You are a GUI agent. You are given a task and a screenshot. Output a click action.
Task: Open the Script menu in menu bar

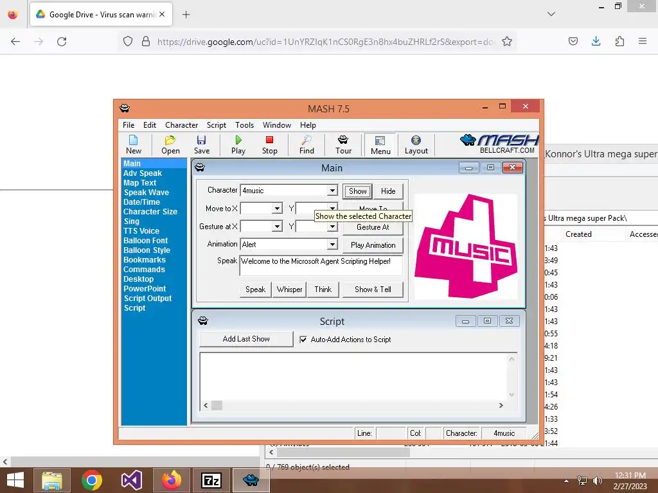pos(216,125)
